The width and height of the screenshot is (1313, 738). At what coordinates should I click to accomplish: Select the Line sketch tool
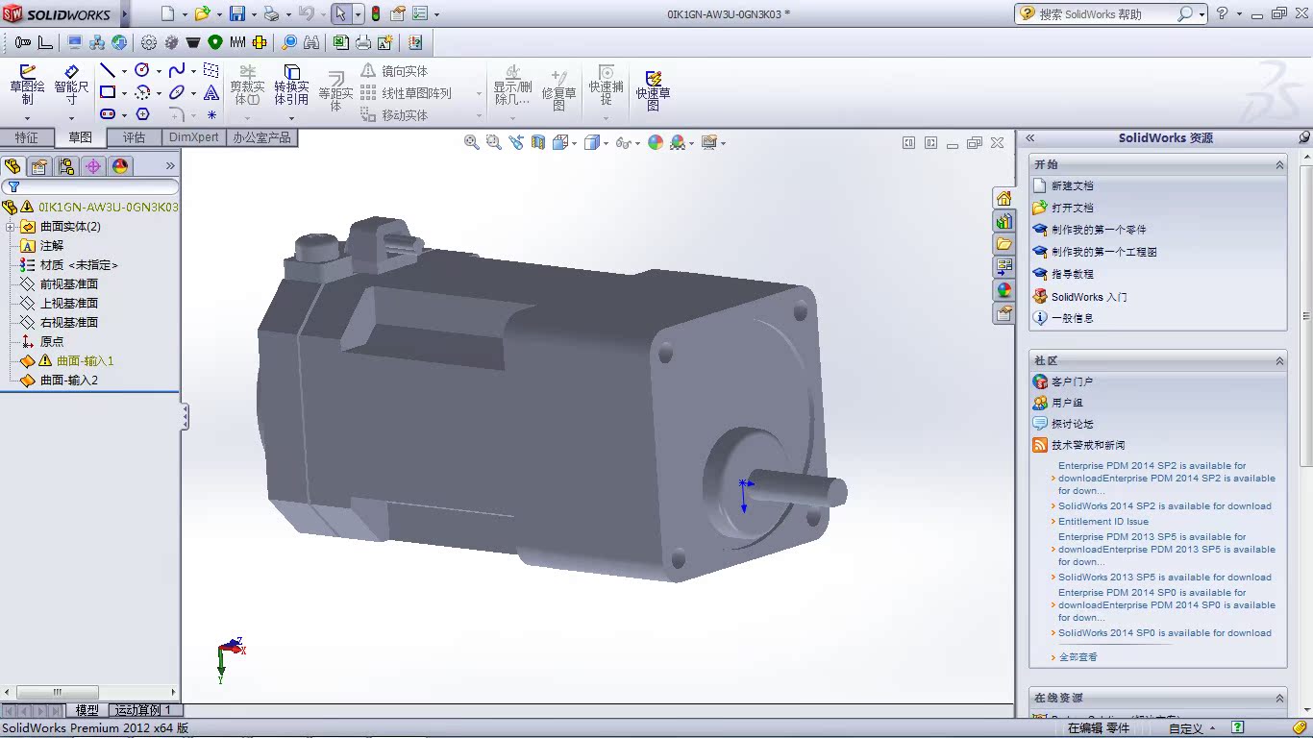point(108,71)
